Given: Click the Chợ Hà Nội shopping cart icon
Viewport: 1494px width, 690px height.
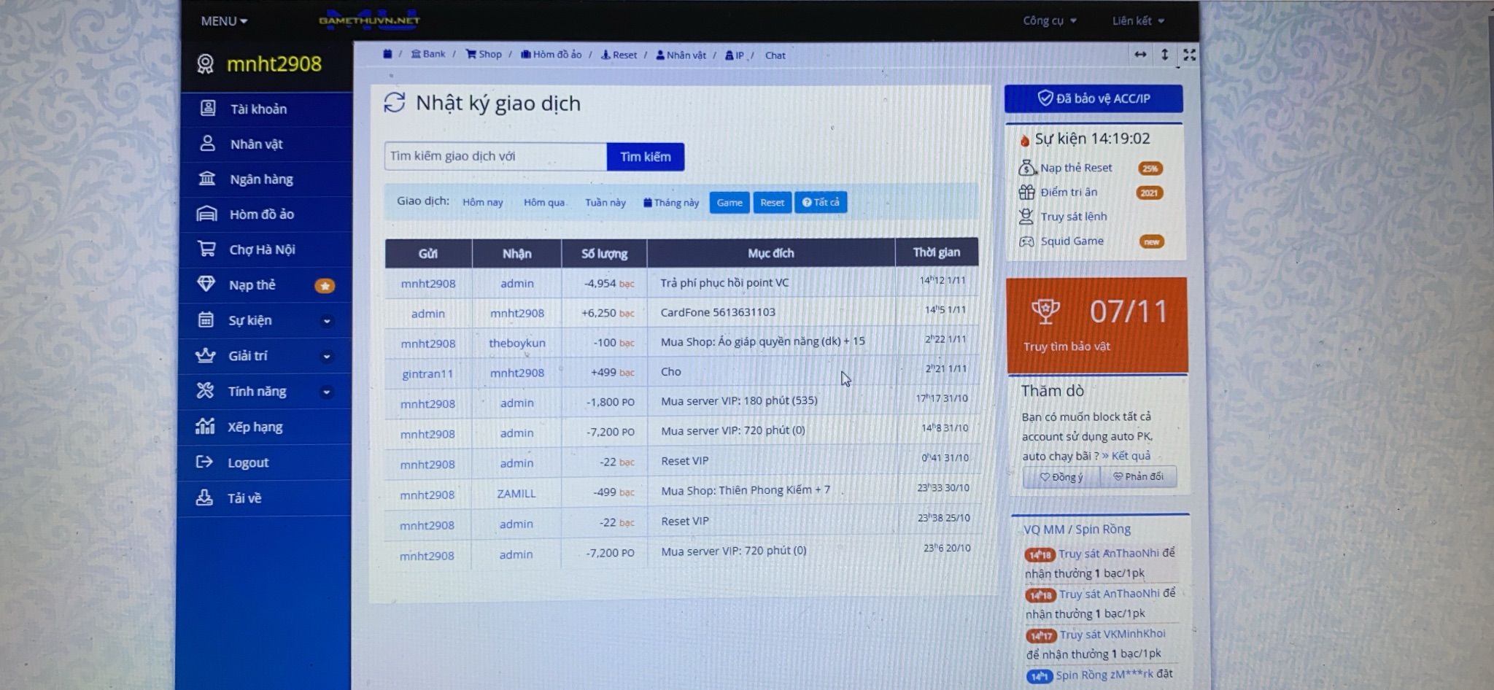Looking at the screenshot, I should point(206,249).
